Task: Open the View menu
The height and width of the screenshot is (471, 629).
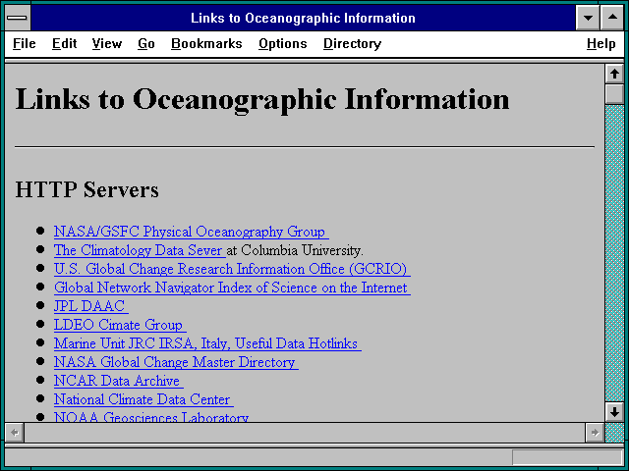Action: pyautogui.click(x=107, y=43)
